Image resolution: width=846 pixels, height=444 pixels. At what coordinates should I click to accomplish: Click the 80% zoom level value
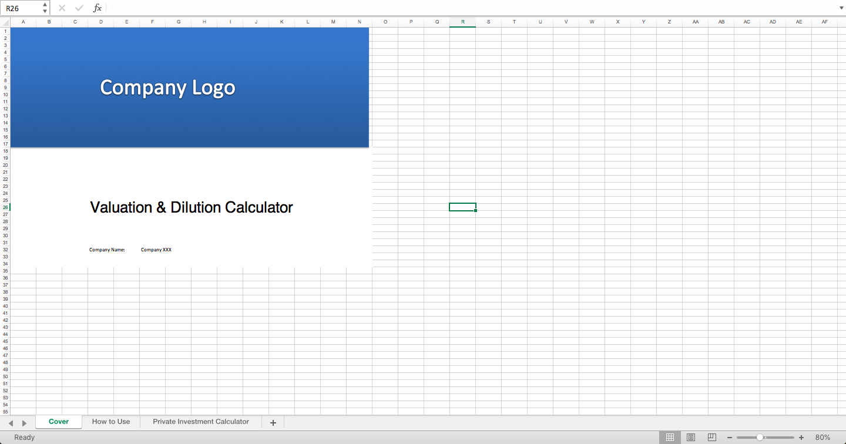(x=822, y=438)
